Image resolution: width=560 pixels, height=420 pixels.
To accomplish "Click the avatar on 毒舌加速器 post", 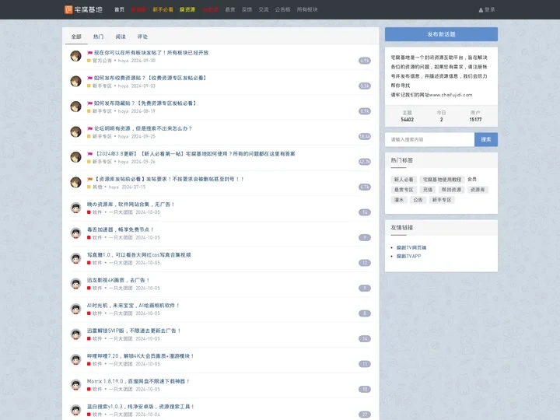I will click(x=75, y=233).
